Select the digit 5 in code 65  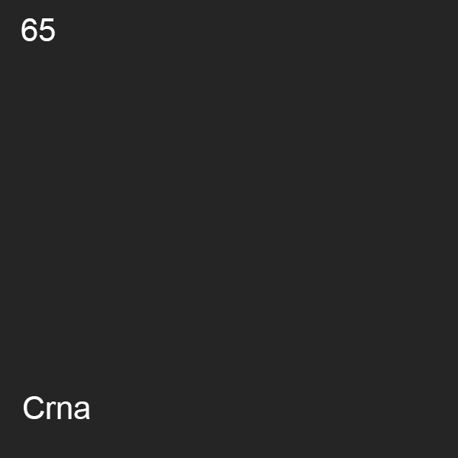(47, 30)
